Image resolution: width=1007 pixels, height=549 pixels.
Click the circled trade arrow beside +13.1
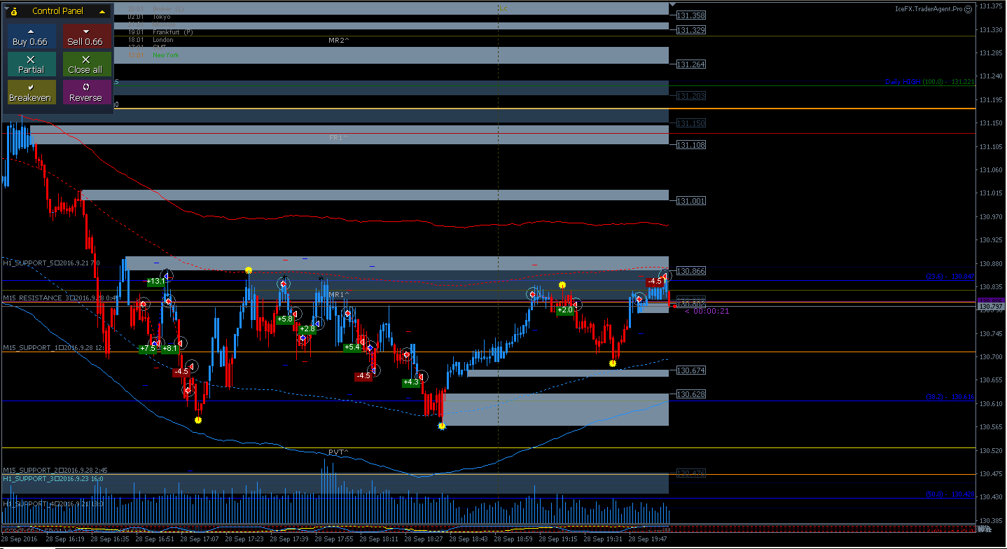pyautogui.click(x=167, y=275)
